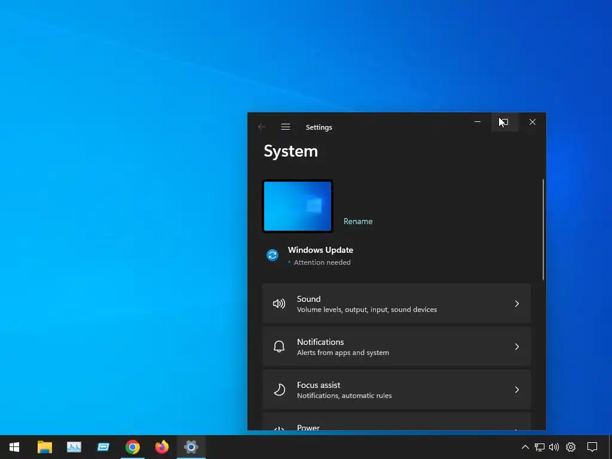
Task: Click the Sound speaker icon
Action: (x=279, y=304)
